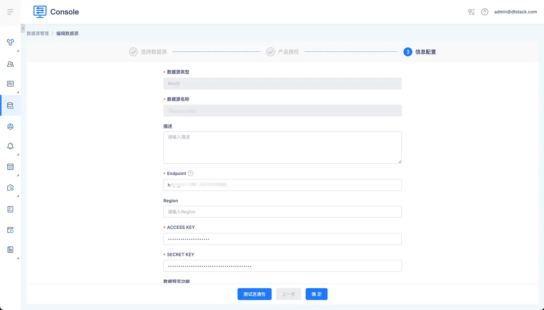Screen dimensions: 544x310
Task: Show the Endpoint help tooltip icon
Action: coord(190,173)
